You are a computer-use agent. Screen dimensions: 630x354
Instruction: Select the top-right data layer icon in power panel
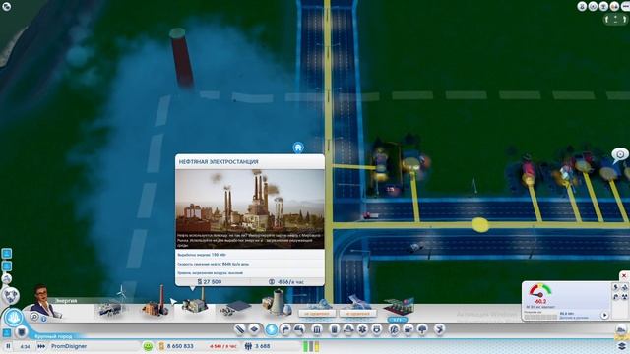[x=625, y=287]
